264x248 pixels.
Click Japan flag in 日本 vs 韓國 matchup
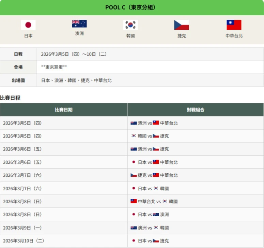tap(134, 188)
